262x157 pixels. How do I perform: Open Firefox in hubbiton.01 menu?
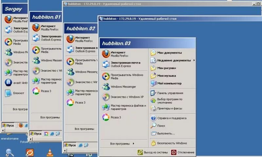47,28
